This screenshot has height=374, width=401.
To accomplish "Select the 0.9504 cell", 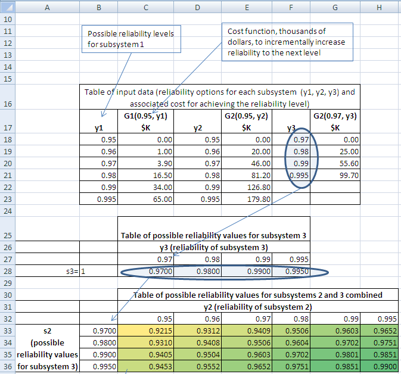I will (x=197, y=354).
